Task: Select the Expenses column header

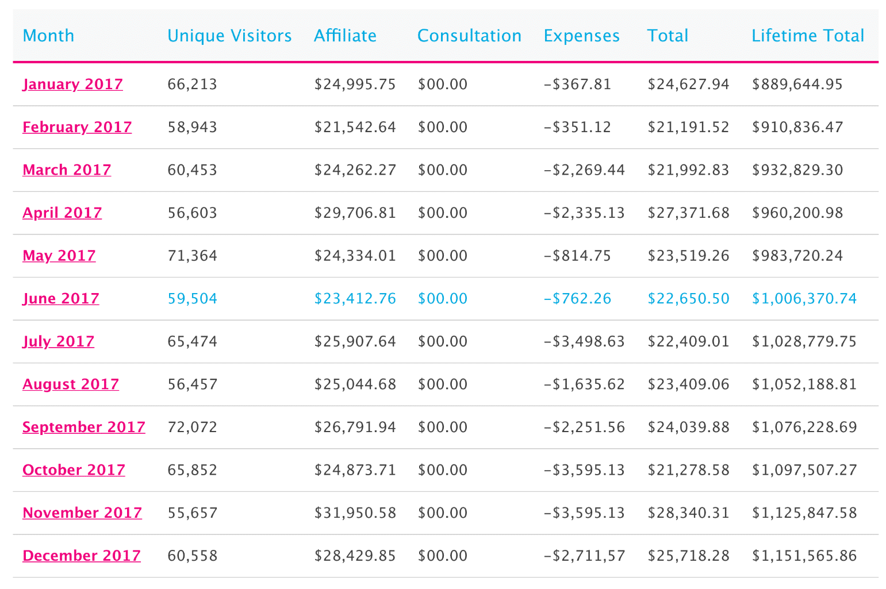Action: (x=581, y=36)
